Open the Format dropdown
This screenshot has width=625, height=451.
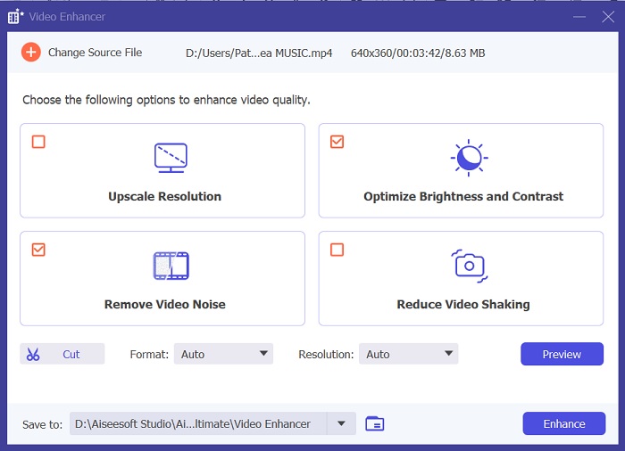click(224, 354)
